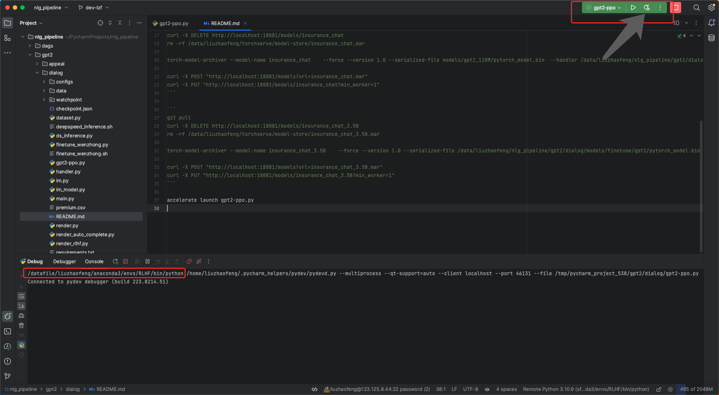The image size is (719, 395).
Task: Open more run actions next to debug button
Action: [x=660, y=7]
